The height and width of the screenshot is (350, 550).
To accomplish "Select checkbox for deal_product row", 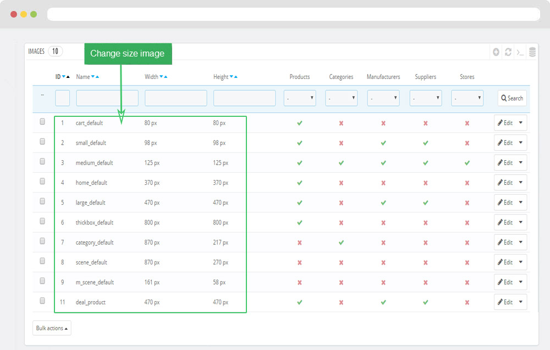I will (42, 301).
